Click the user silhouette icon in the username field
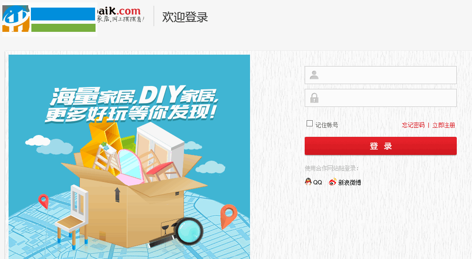This screenshot has width=472, height=259. pyautogui.click(x=314, y=75)
